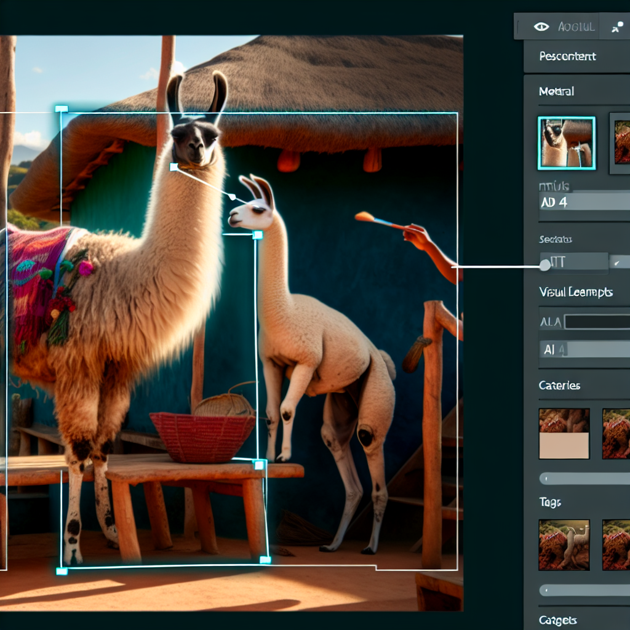Collapse the Pescontent section header

(x=567, y=57)
